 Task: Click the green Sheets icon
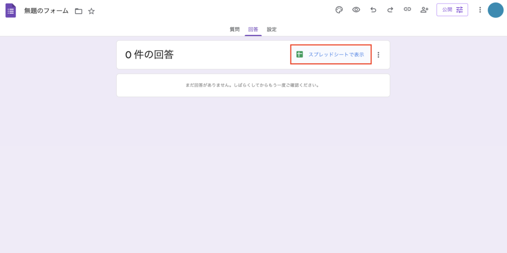(300, 55)
